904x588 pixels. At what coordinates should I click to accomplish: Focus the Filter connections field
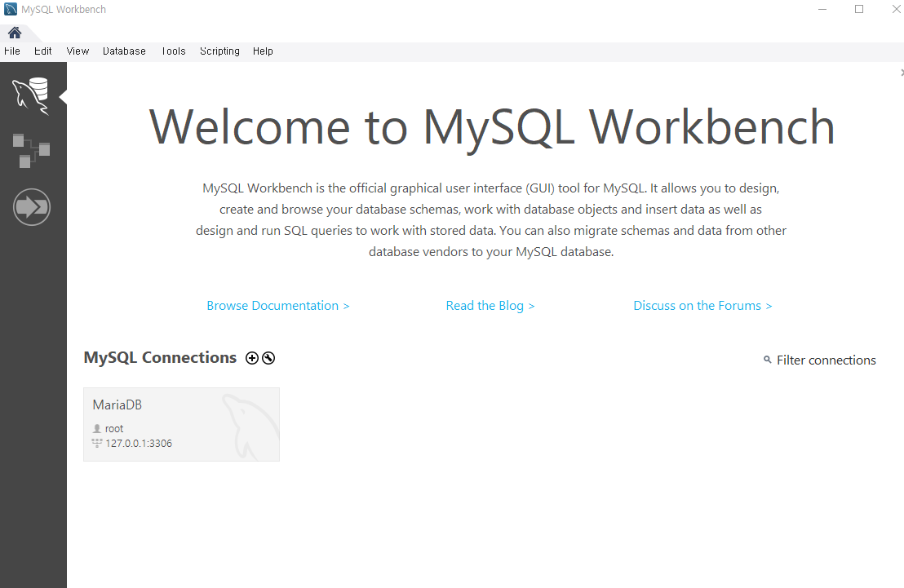(826, 360)
